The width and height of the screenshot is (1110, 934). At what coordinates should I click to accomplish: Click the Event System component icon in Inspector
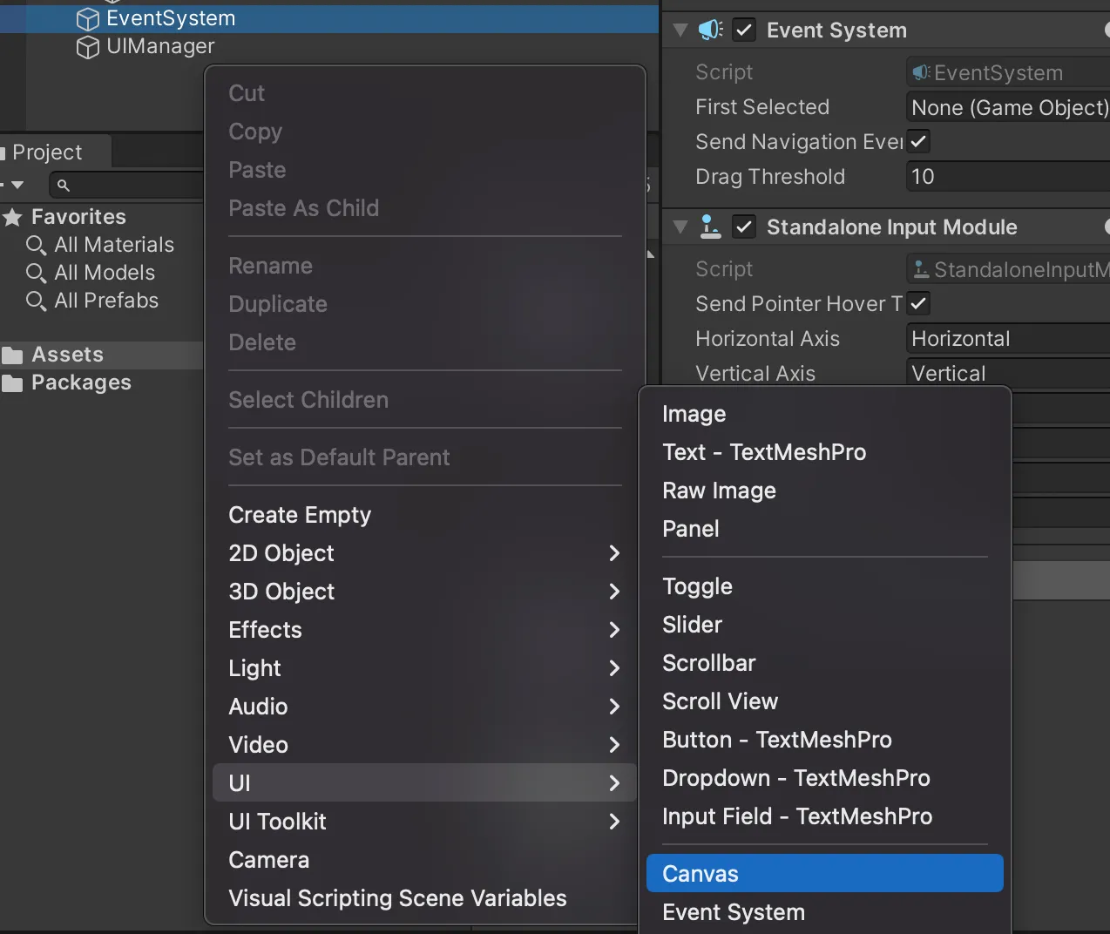click(x=709, y=29)
